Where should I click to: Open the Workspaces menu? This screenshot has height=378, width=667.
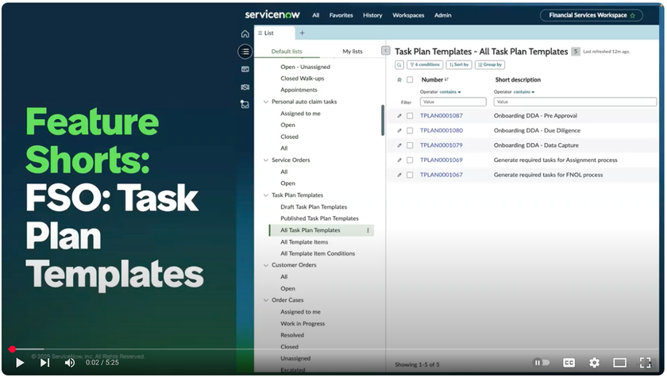[x=408, y=15]
